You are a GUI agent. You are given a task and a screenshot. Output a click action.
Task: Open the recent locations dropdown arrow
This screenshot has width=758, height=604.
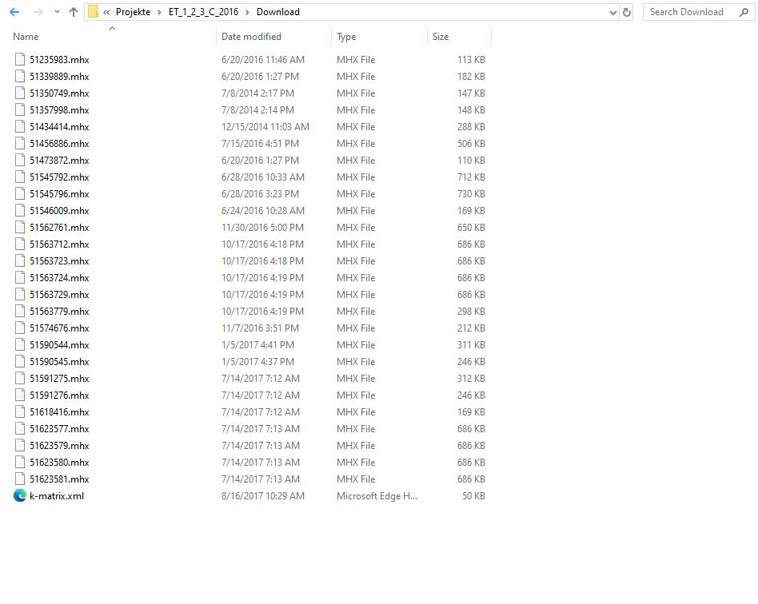coord(57,12)
